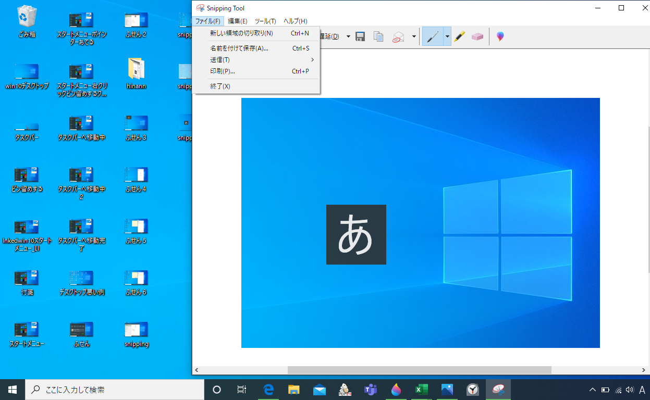This screenshot has width=650, height=400.
Task: Select the ごみ箱 recycle bin desktop icon
Action: pos(27,22)
